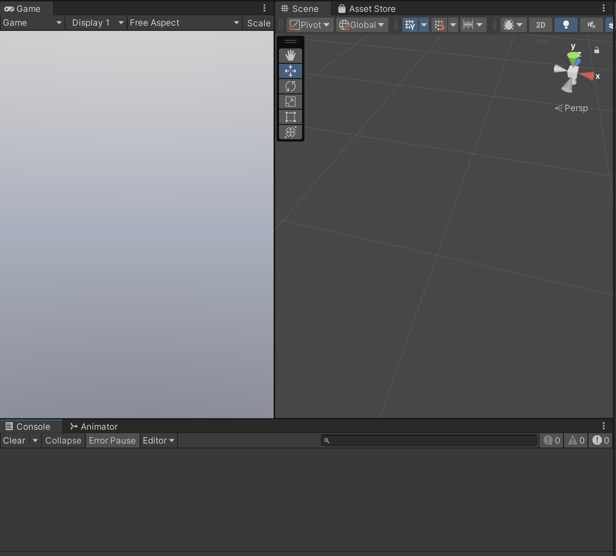Select the Rotate tool
The height and width of the screenshot is (556, 616).
[x=290, y=86]
